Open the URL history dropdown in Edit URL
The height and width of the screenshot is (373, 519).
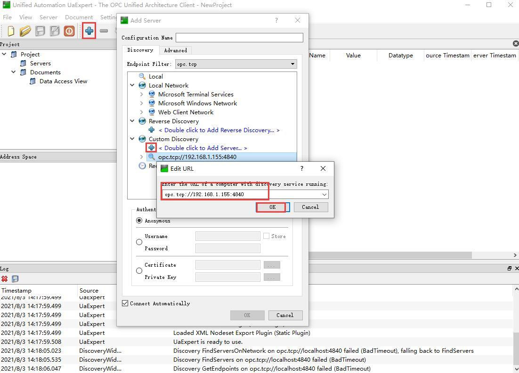pos(324,194)
